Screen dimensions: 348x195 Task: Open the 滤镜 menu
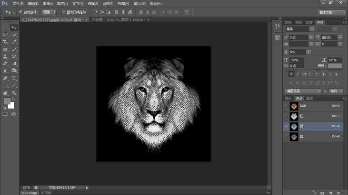(107, 3)
